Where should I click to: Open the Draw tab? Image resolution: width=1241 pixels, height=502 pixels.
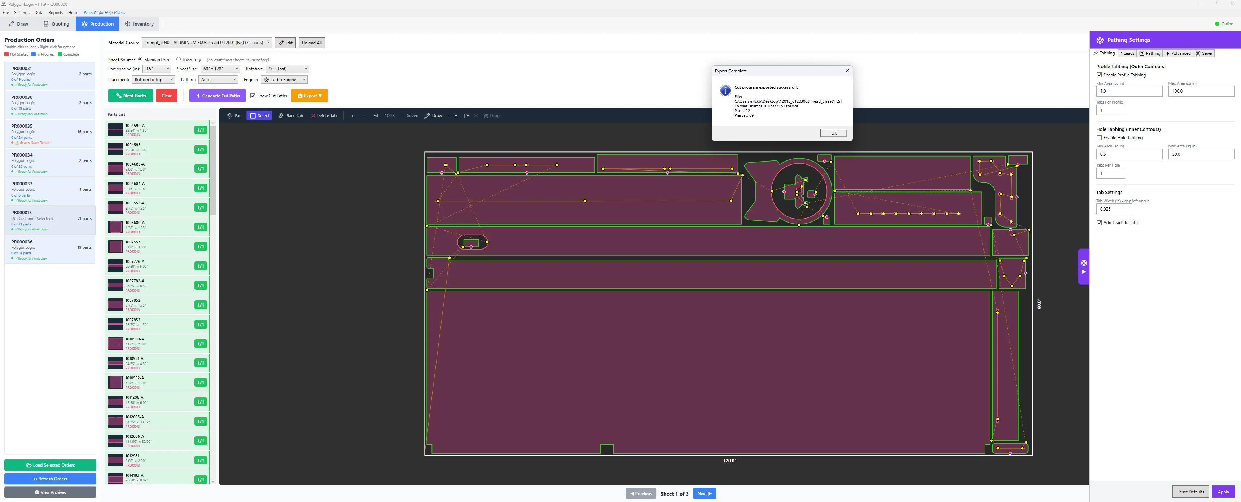(18, 23)
